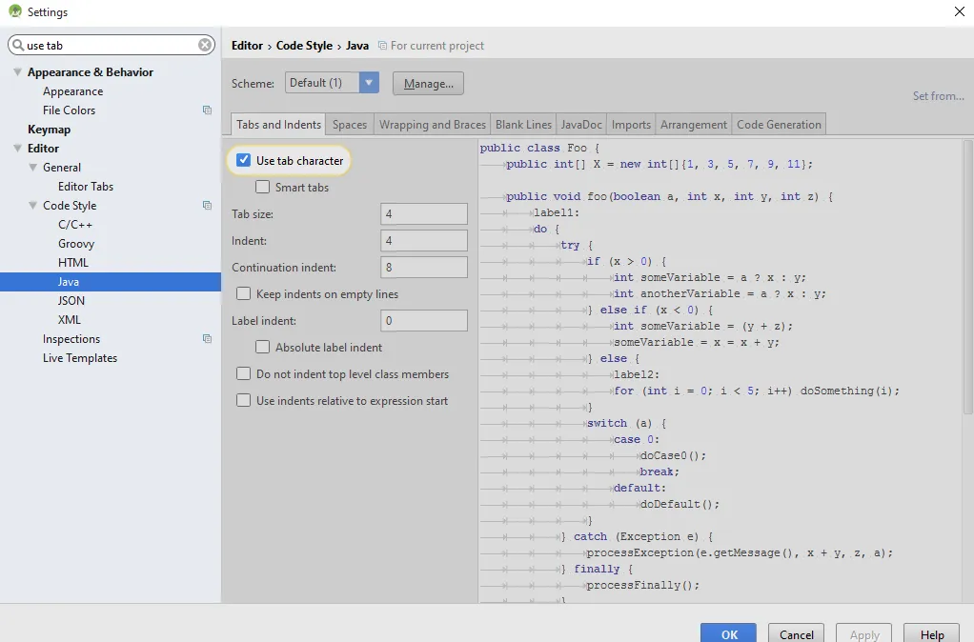Open Help for settings

[x=932, y=633]
